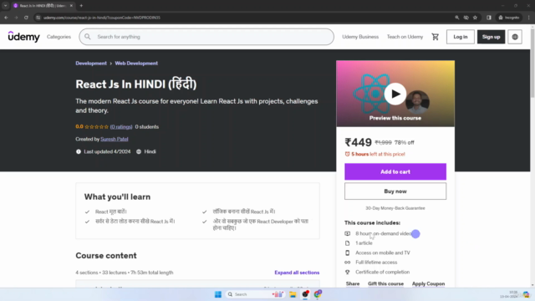Open the 0 ratings link
The width and height of the screenshot is (535, 301).
coord(121,126)
